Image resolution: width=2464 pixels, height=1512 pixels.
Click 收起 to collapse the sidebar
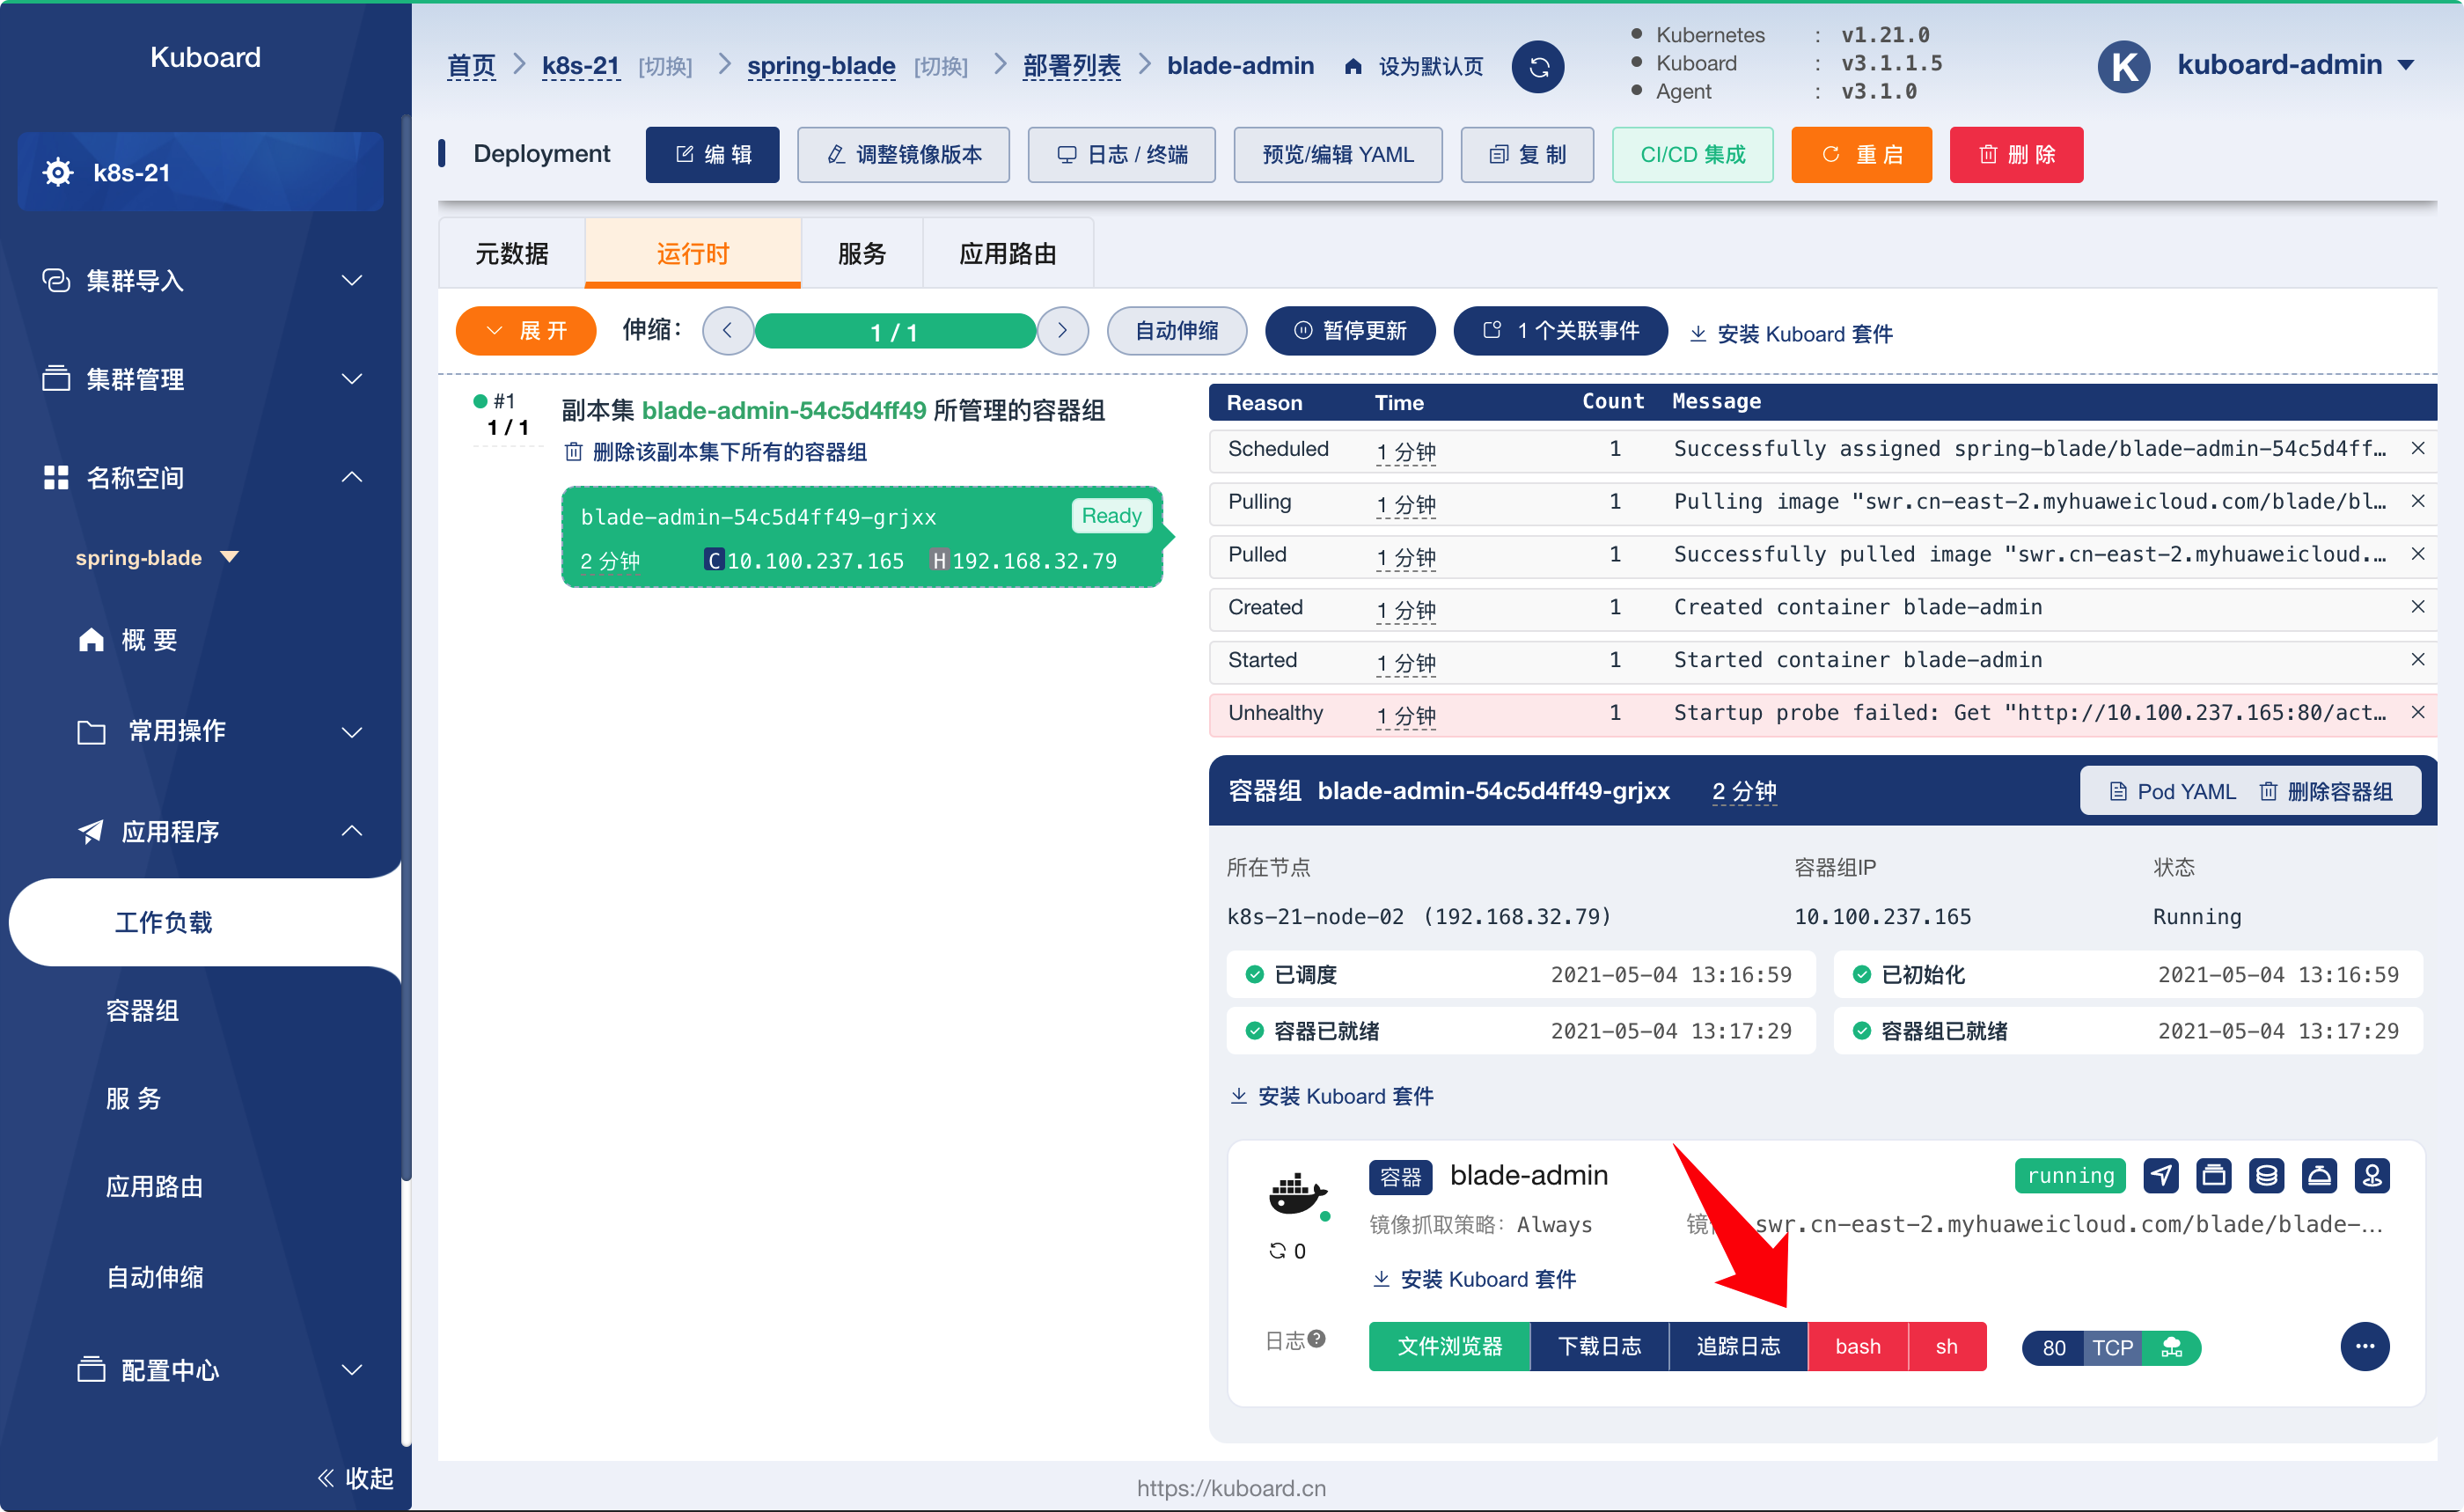pos(356,1479)
